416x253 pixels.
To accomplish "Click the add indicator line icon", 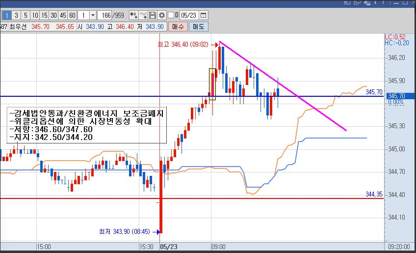I will 143,15.
